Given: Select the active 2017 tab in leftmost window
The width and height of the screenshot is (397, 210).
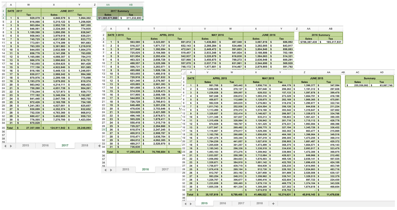Looking at the screenshot, I should tap(65, 145).
